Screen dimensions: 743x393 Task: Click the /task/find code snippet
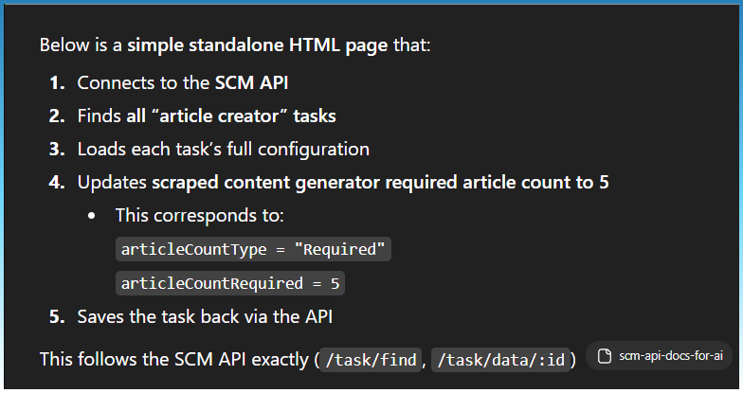click(x=371, y=359)
